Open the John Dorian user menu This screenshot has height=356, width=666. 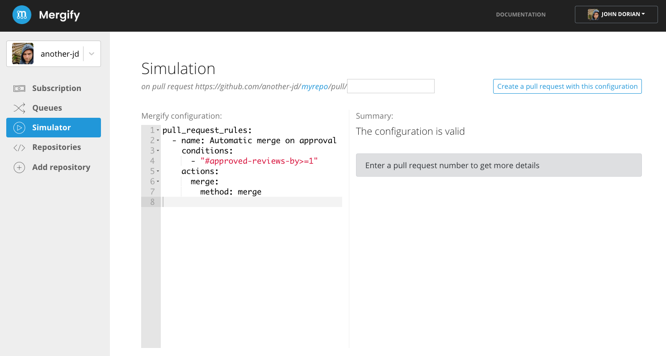coord(622,14)
